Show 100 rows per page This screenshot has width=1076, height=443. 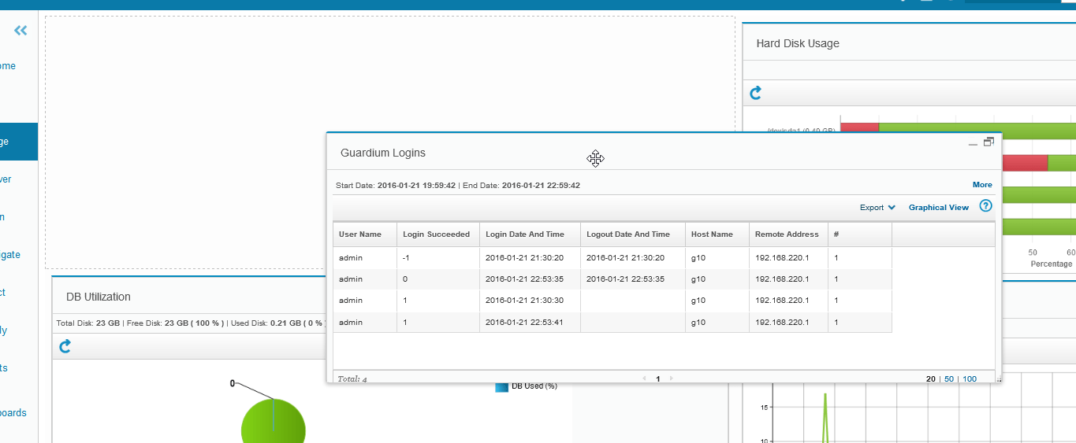point(970,378)
